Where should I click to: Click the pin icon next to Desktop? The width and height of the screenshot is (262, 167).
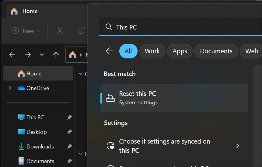pos(69,132)
